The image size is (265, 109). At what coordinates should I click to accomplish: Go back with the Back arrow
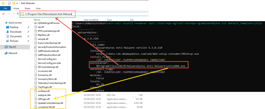pyautogui.click(x=4, y=14)
